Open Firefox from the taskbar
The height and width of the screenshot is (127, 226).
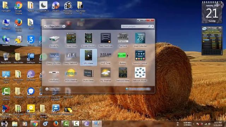coord(56,124)
